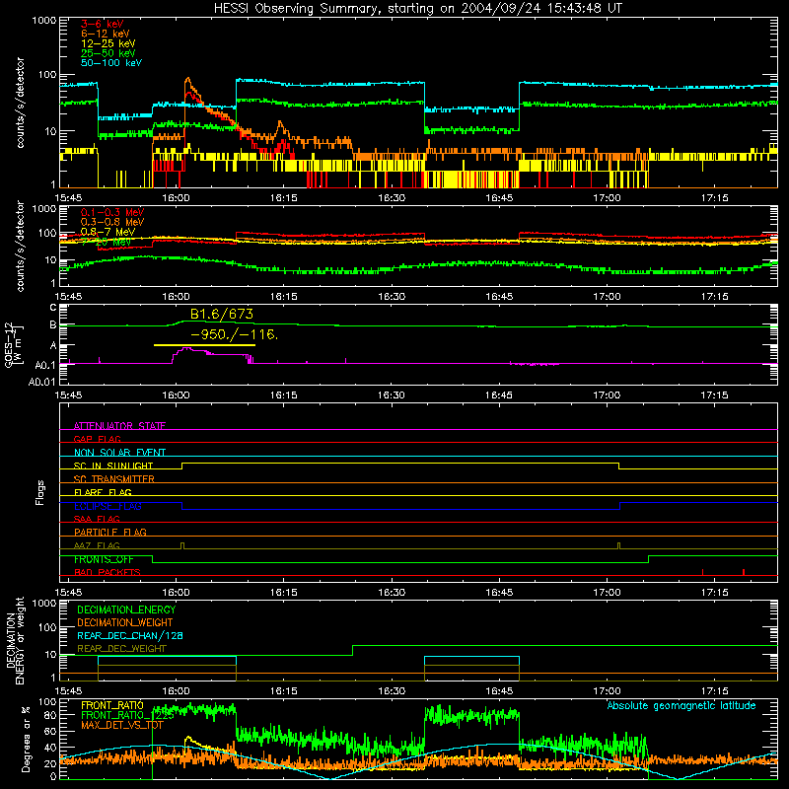Click the yellow flare interval bar in GOES panel

[x=204, y=345]
